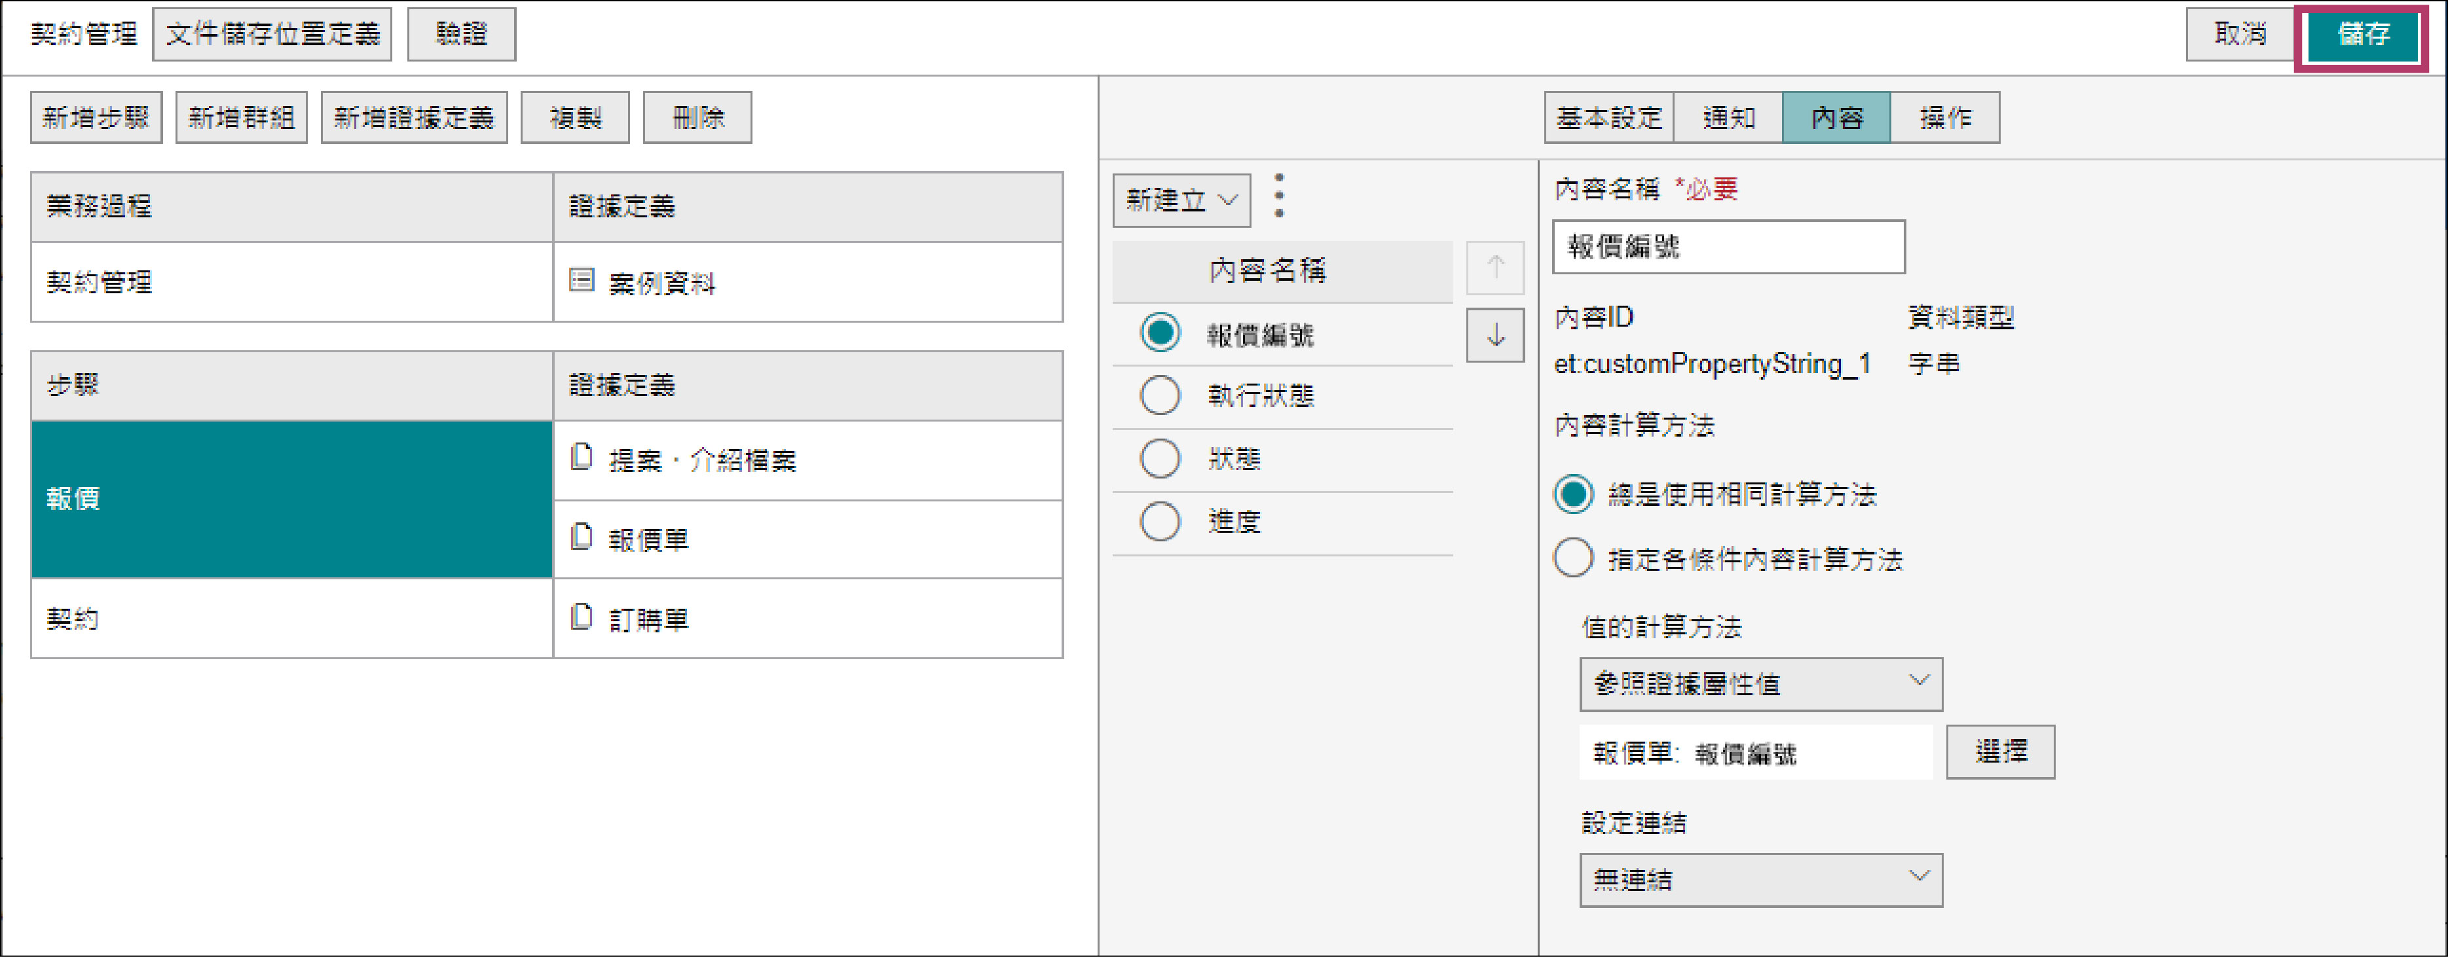Open the 無連結 link setting dropdown
This screenshot has width=2448, height=957.
[x=1760, y=879]
